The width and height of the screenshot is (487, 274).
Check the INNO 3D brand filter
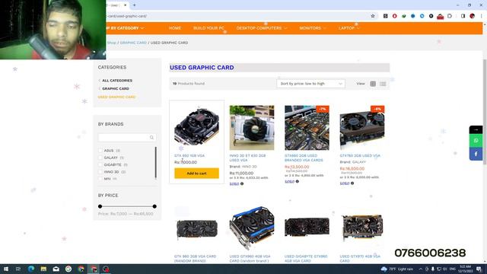(100, 172)
